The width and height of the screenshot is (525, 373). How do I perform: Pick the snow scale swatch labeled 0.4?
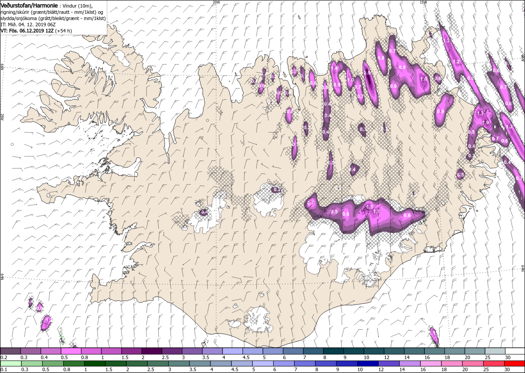(51, 351)
